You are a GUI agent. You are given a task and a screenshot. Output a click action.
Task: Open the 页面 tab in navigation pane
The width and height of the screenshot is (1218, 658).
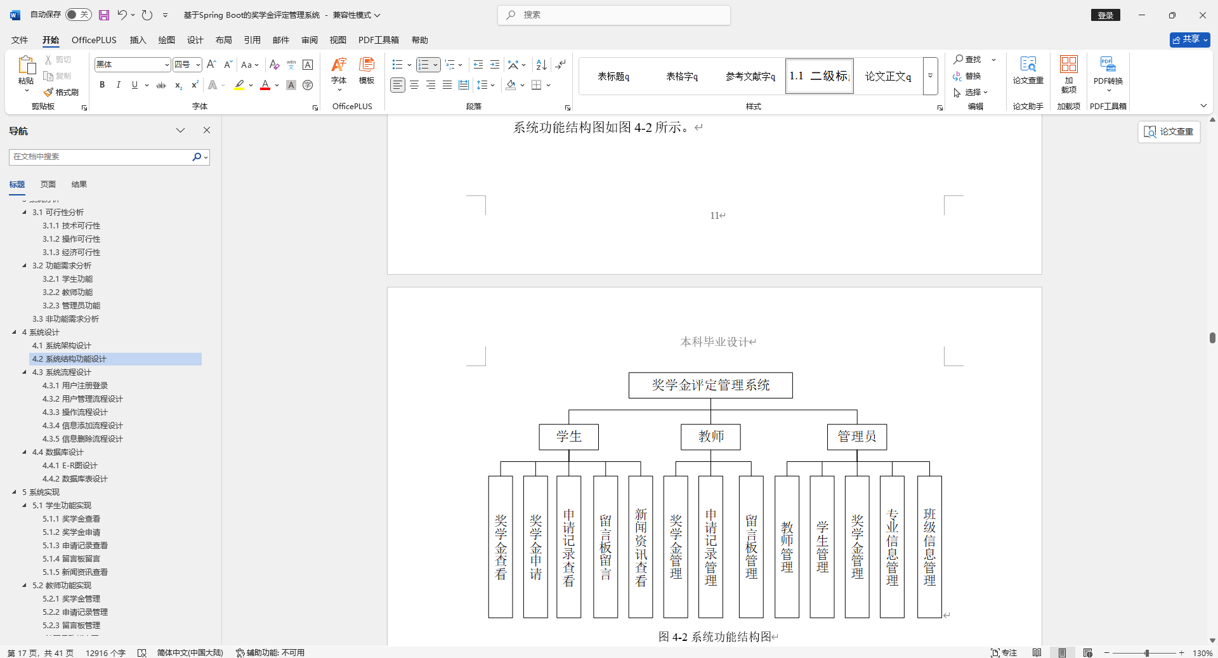[48, 184]
